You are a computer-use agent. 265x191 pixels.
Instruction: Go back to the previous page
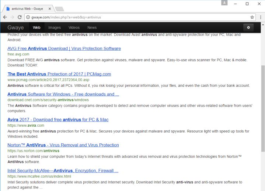click(5, 17)
